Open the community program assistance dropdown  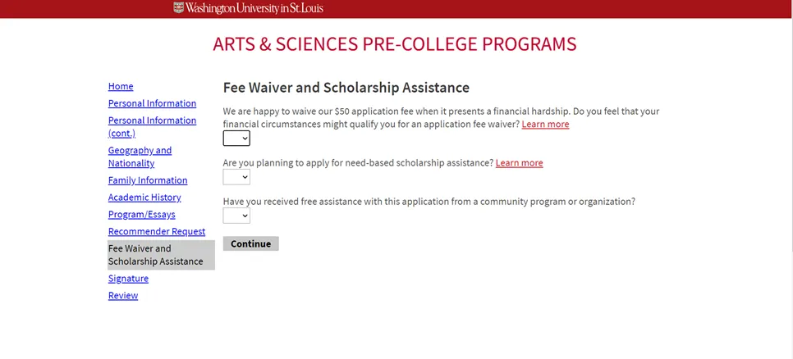pos(236,216)
